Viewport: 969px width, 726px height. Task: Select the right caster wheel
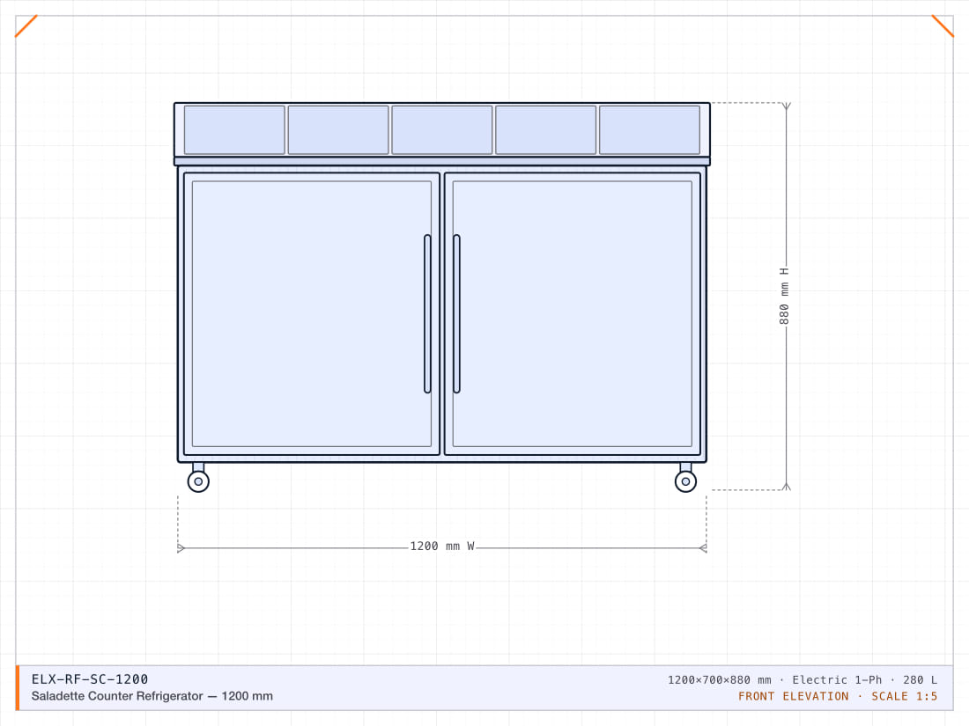685,480
